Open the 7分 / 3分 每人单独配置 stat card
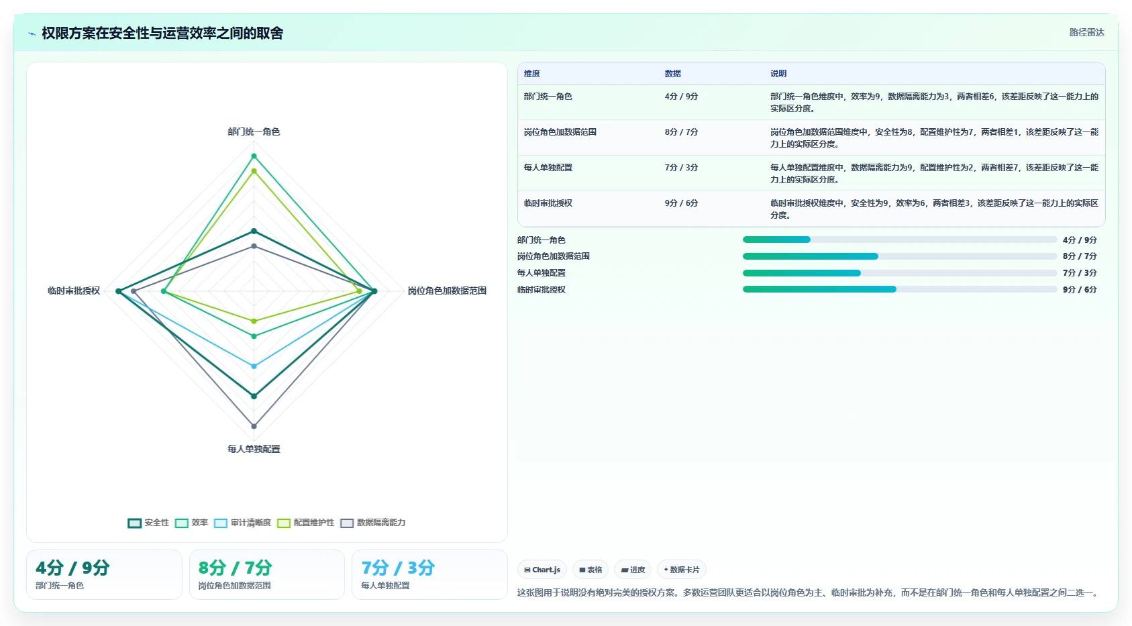 (429, 574)
